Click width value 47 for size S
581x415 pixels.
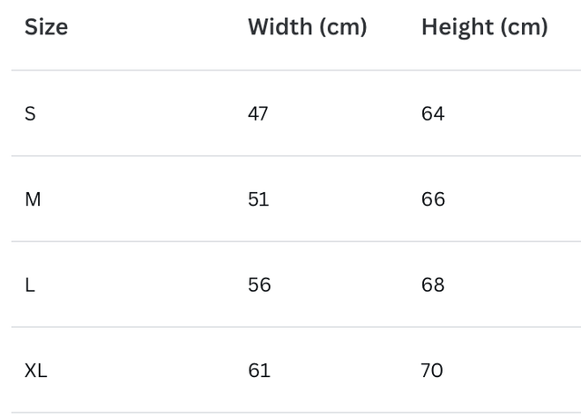tap(258, 114)
